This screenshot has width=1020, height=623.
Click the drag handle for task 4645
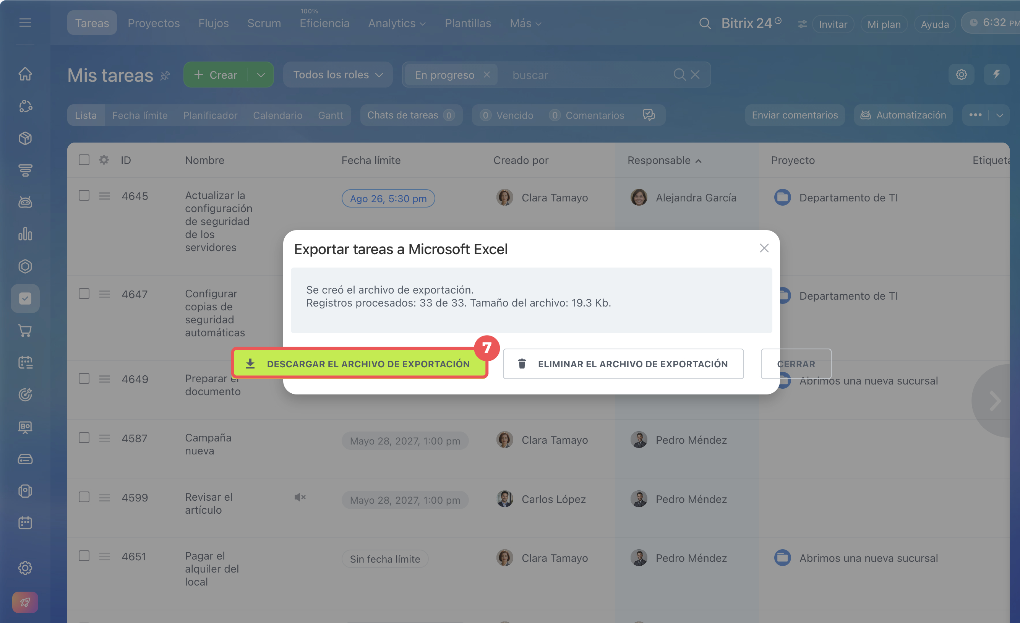(105, 196)
